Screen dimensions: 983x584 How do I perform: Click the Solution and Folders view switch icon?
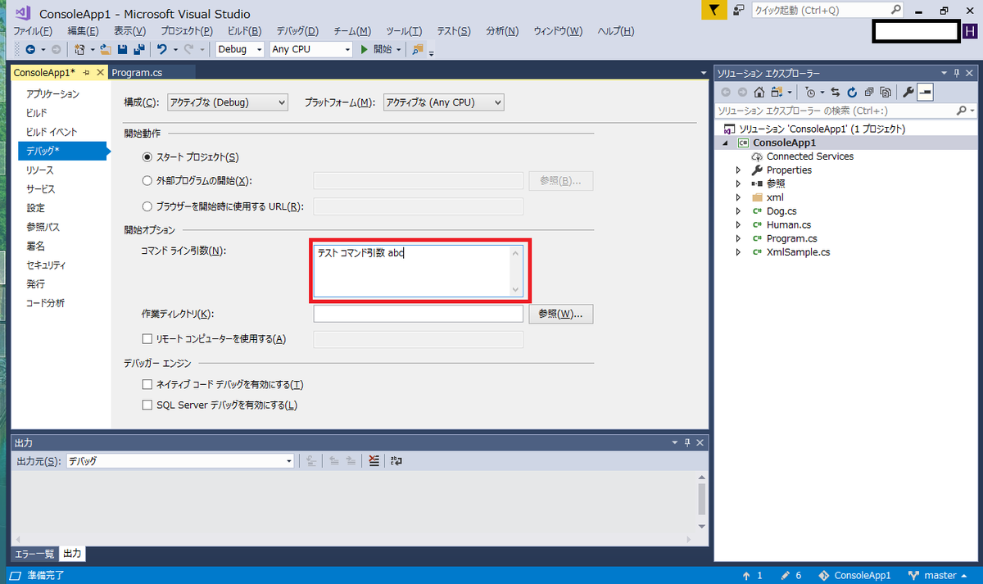coord(776,92)
